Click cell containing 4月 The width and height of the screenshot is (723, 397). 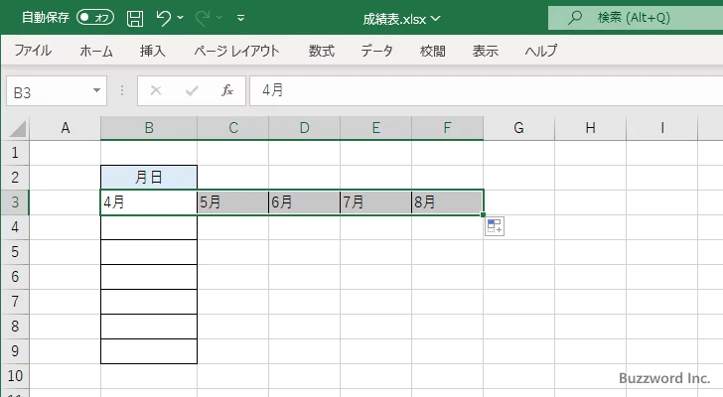coord(149,202)
